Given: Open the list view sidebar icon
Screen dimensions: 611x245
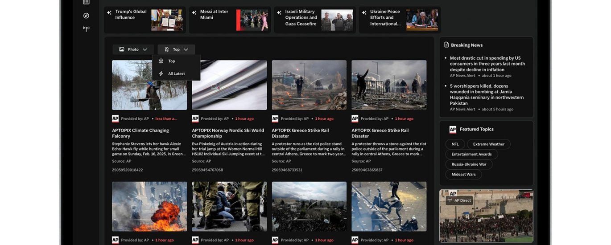Looking at the screenshot, I should click(86, 2).
